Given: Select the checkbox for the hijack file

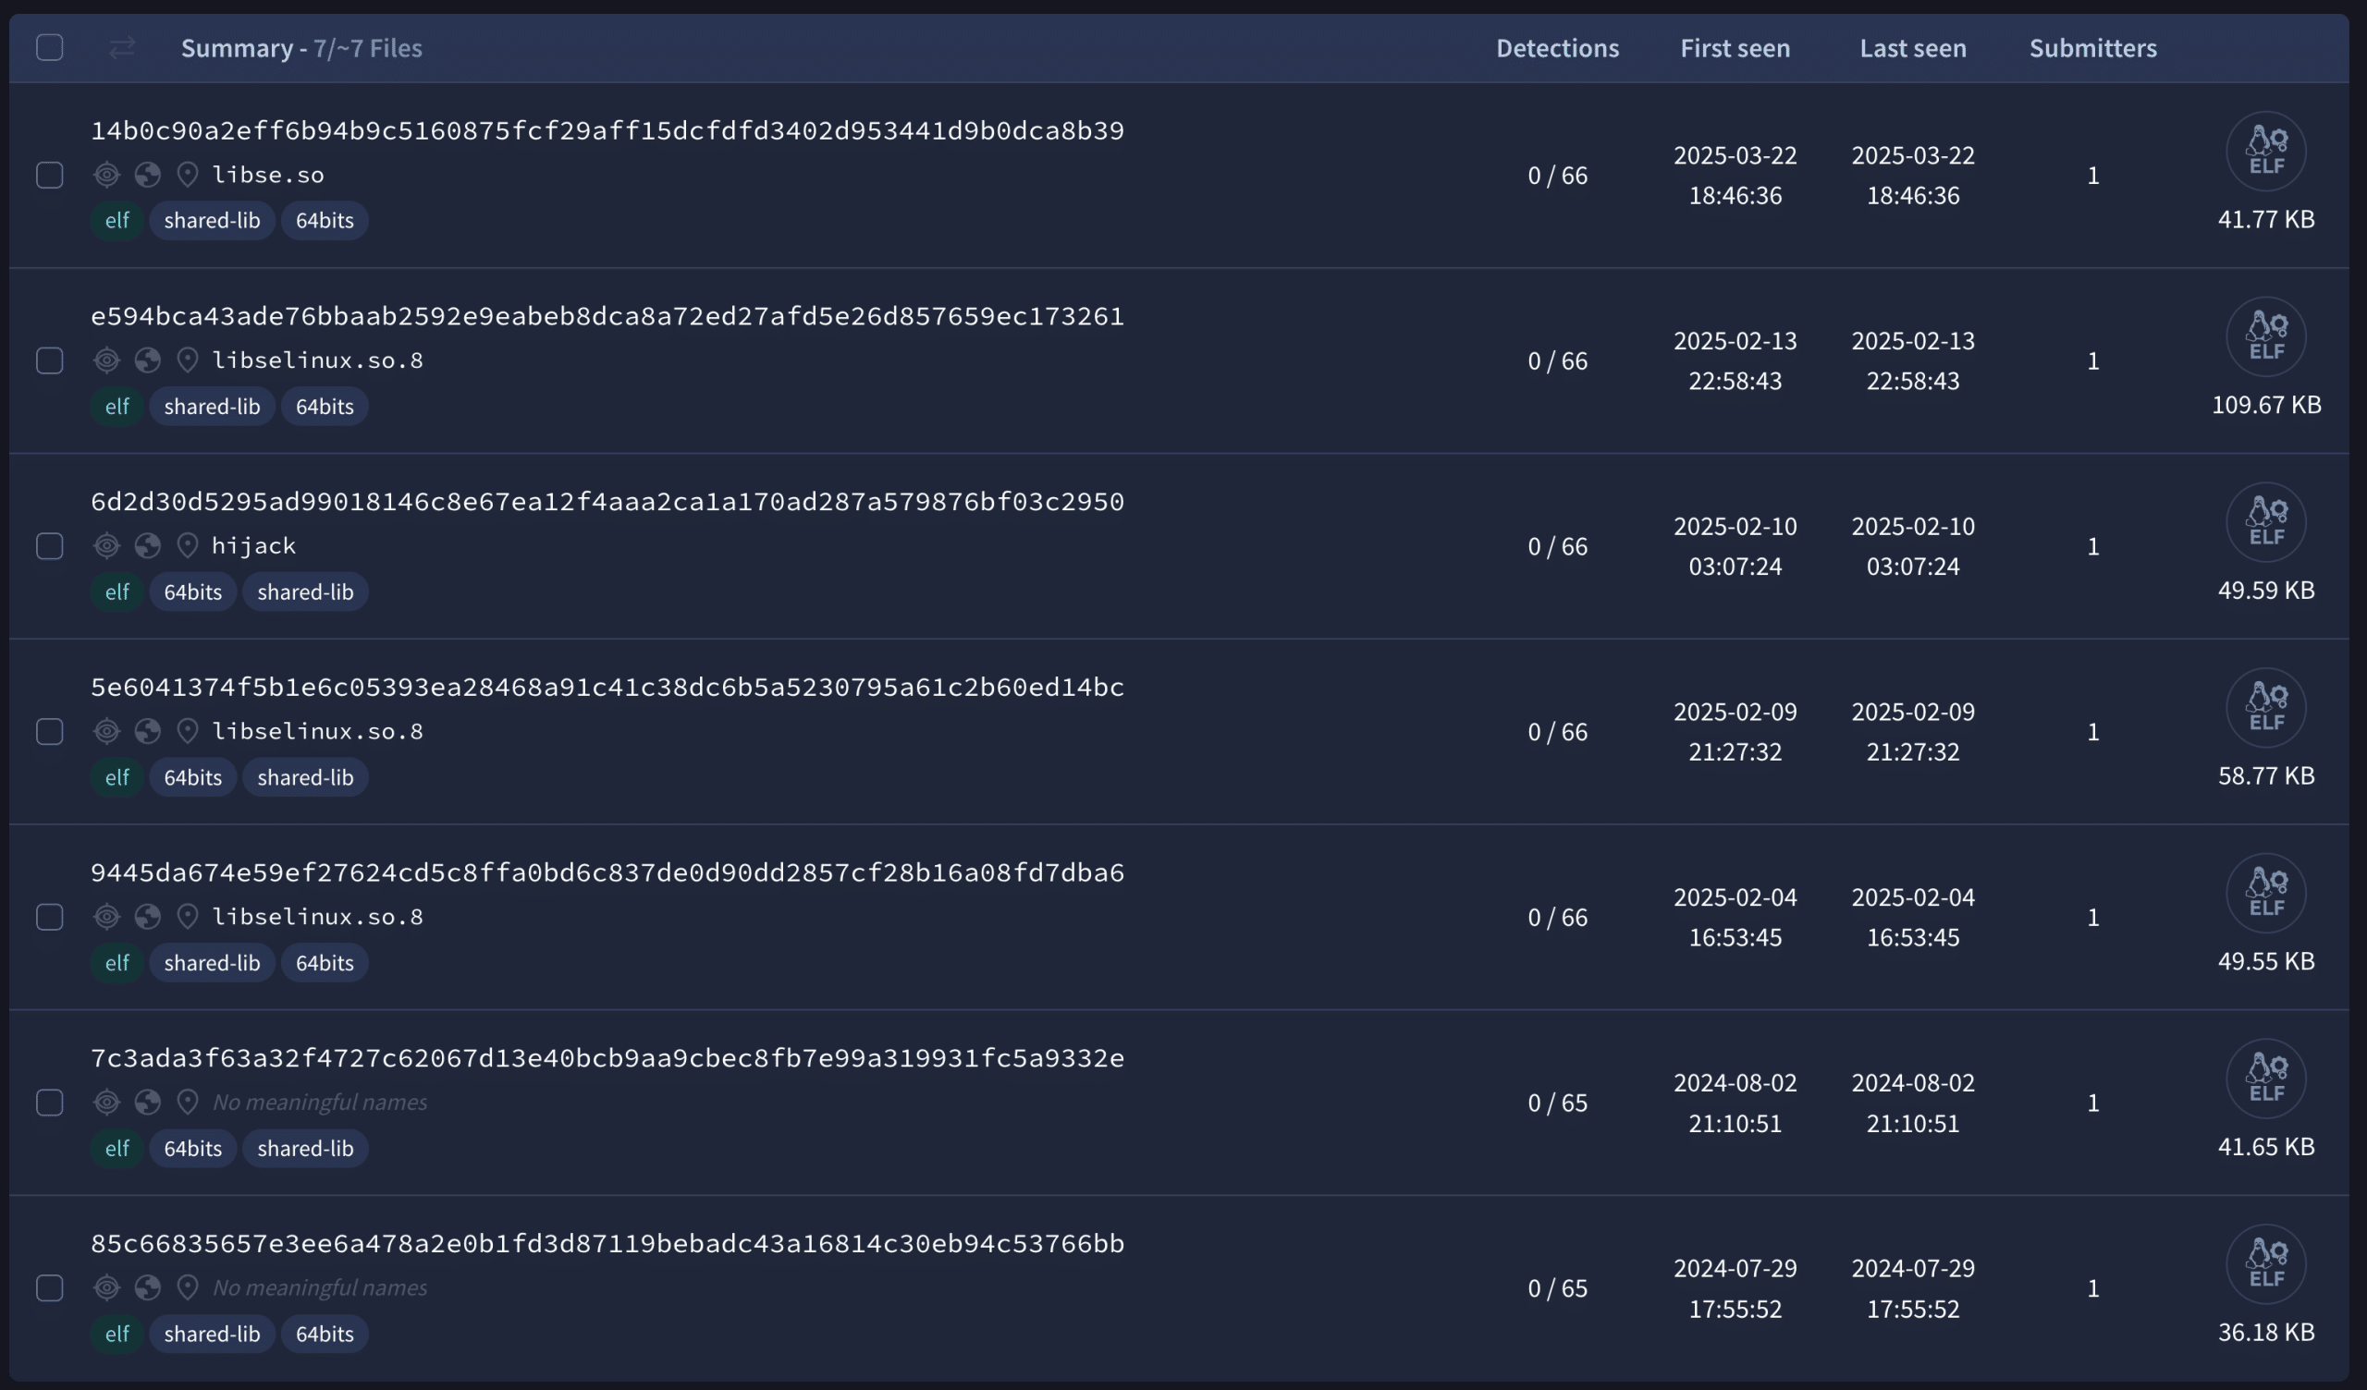Looking at the screenshot, I should [x=50, y=546].
